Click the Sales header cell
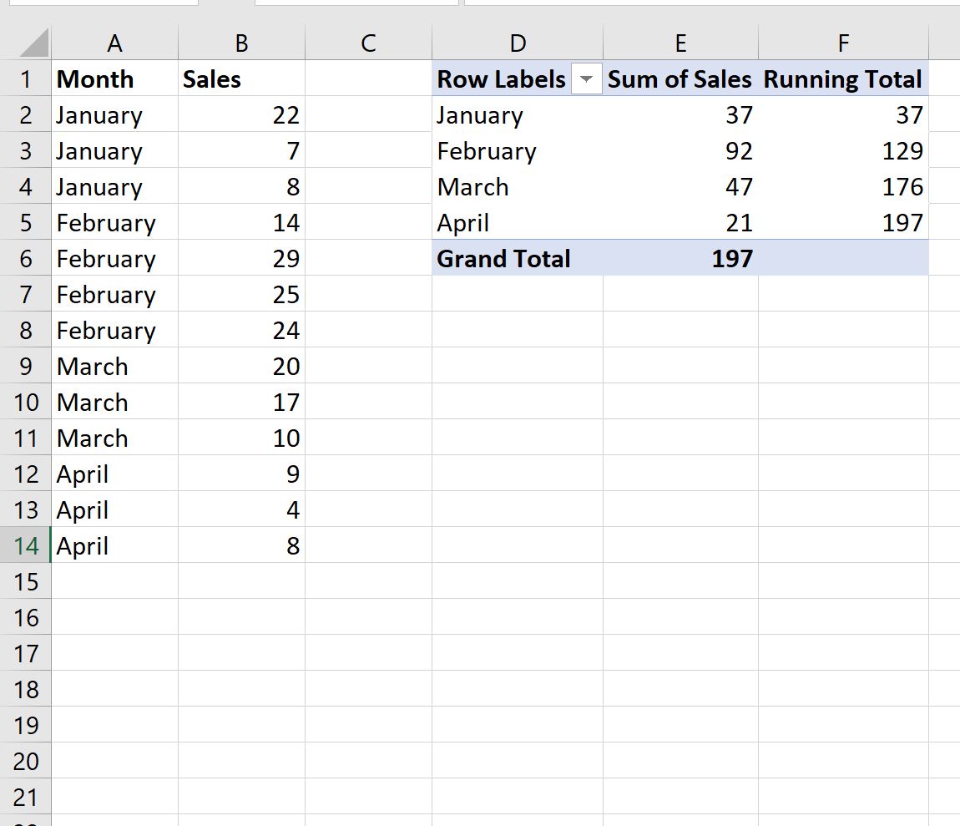This screenshot has width=960, height=826. click(x=241, y=79)
